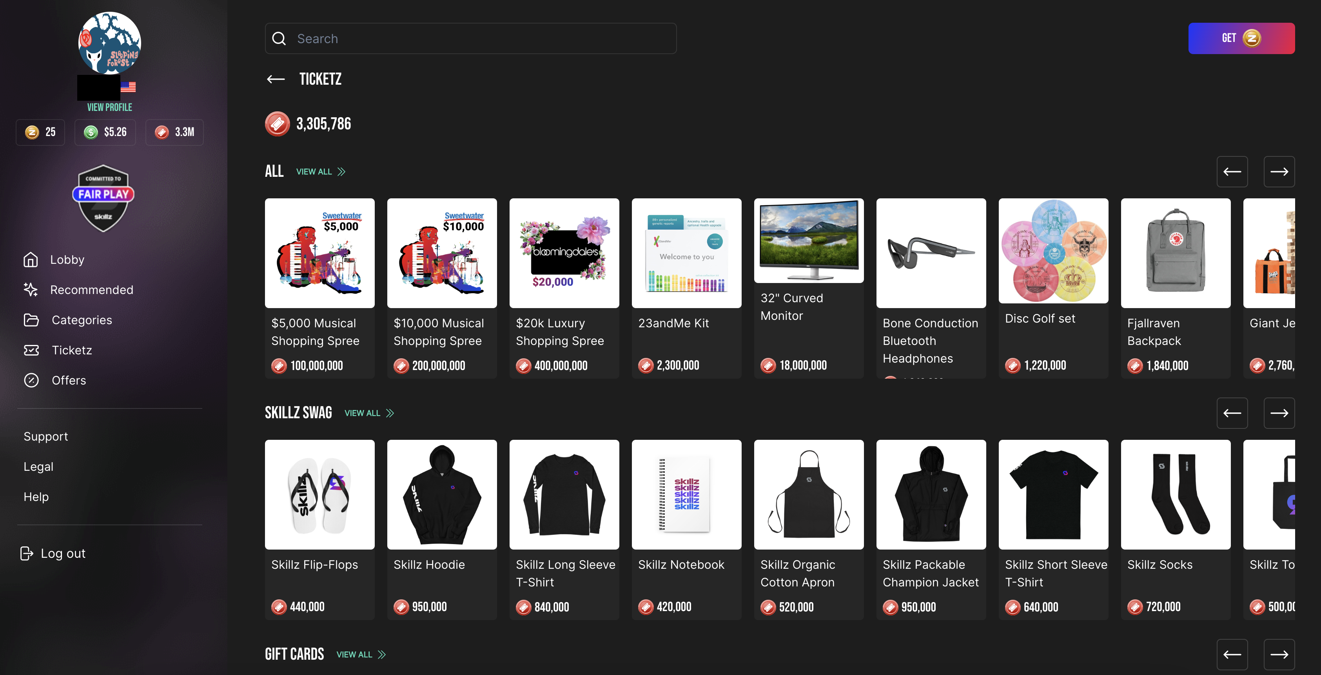Click the Lobby home icon
This screenshot has width=1321, height=675.
[x=31, y=259]
